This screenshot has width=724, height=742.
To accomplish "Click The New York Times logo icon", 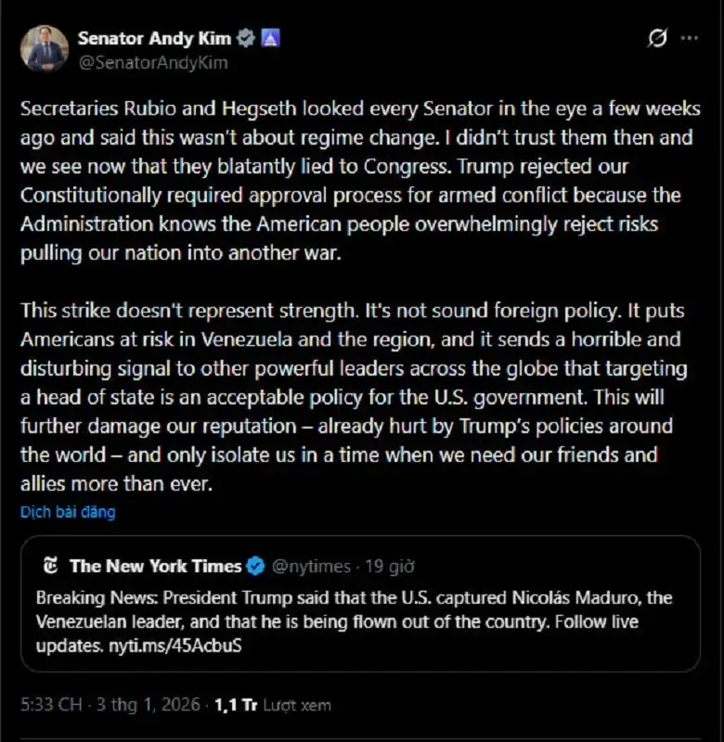I will pos(51,566).
